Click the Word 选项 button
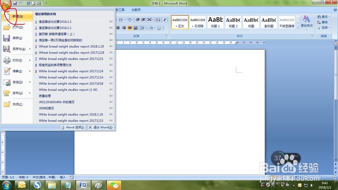Image resolution: width=338 pixels, height=190 pixels. tap(73, 127)
